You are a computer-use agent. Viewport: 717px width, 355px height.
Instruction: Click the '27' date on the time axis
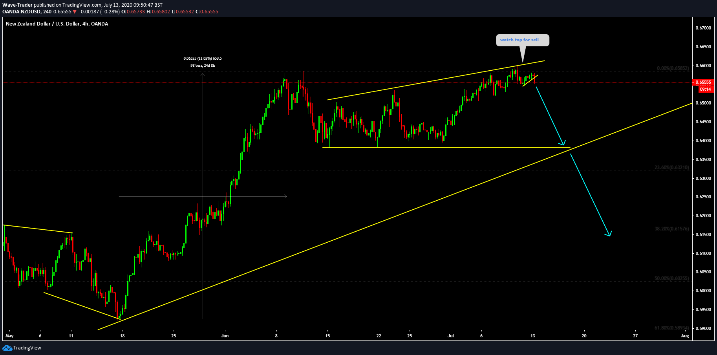[635, 336]
